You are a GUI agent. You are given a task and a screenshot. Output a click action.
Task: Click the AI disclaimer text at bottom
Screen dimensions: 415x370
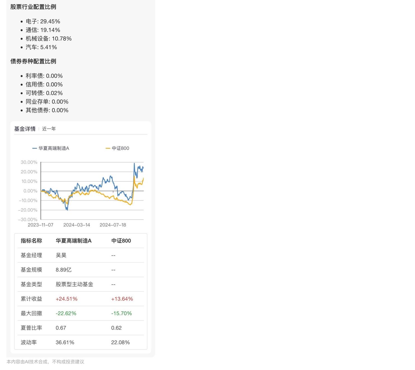pyautogui.click(x=45, y=362)
